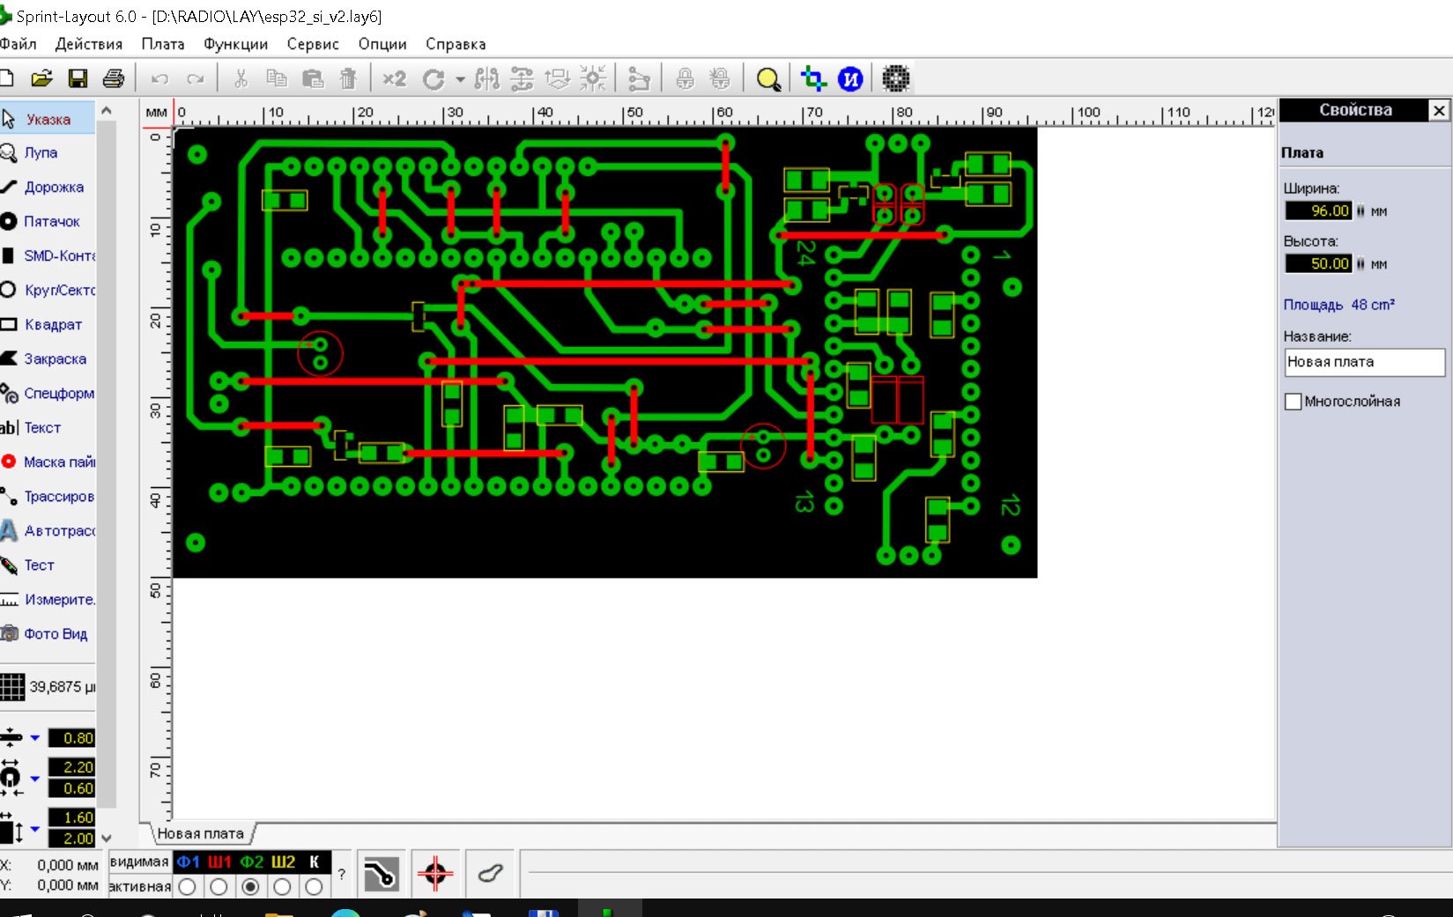Click the magnifier search icon in toolbar
This screenshot has height=917, width=1453.
click(x=767, y=79)
